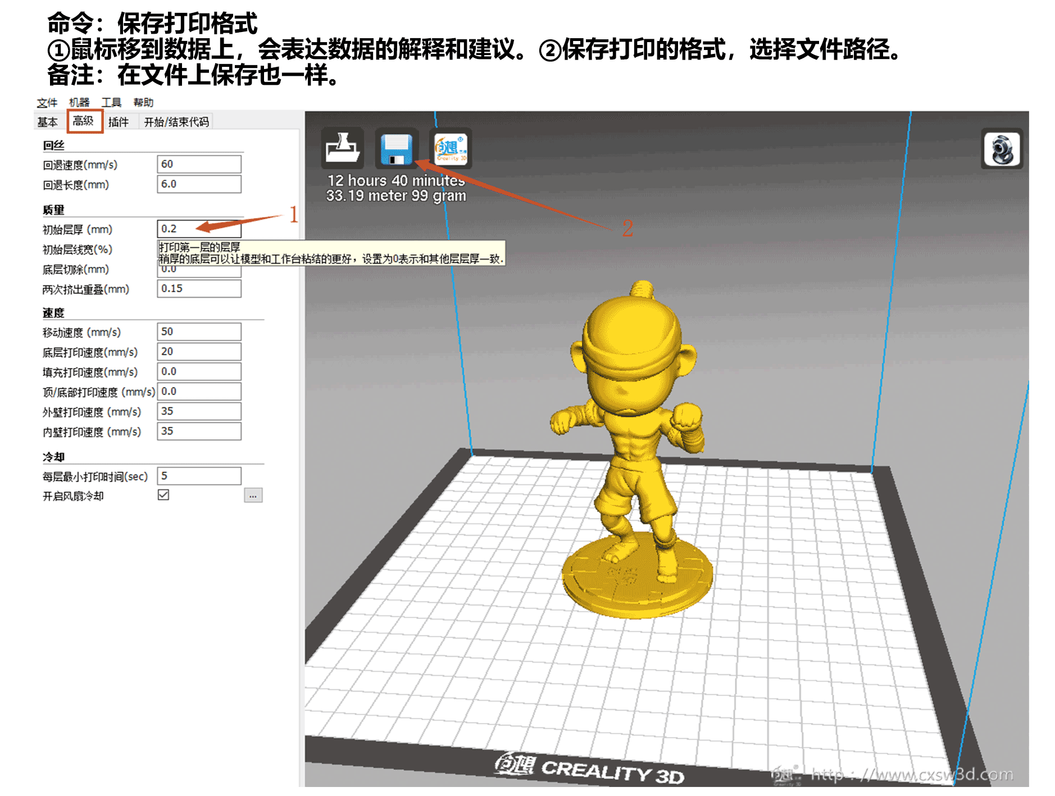Click the 顶/底部打印速度 (mm/s) field
This screenshot has width=1055, height=796.
tap(199, 392)
